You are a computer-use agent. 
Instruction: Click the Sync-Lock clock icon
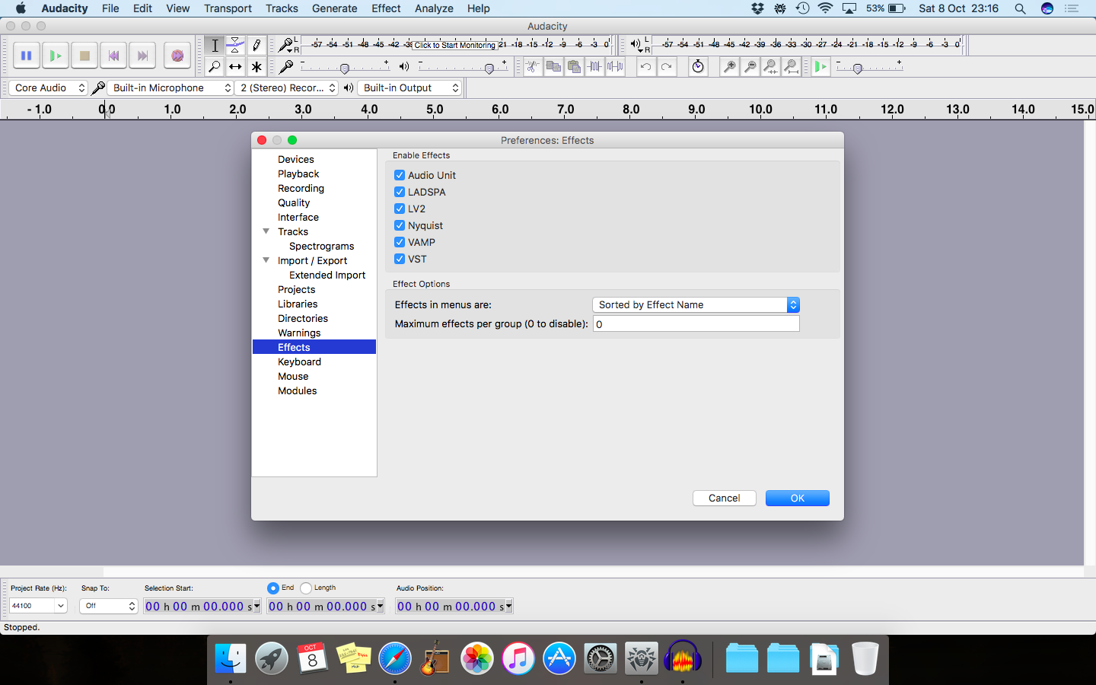tap(698, 67)
